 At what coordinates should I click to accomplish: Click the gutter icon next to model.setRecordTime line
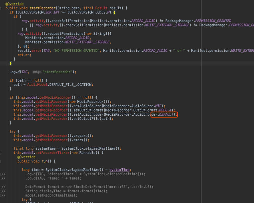pyautogui.click(x=1, y=195)
